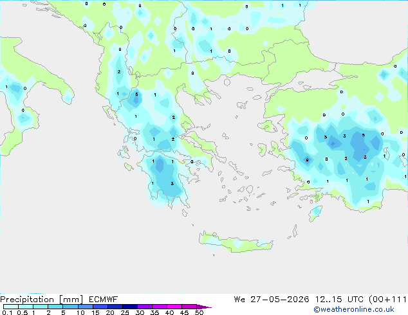
Task: Click the 45–50 mm legend swatch
Action: [x=189, y=307]
